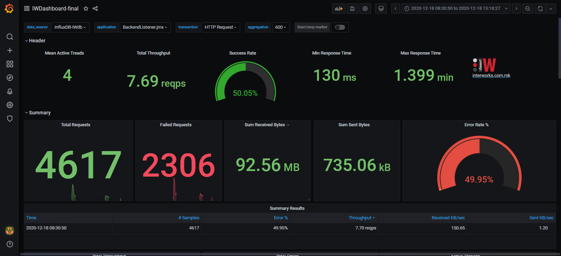Click the Grafana logo home icon
This screenshot has height=256, width=561.
9,8
